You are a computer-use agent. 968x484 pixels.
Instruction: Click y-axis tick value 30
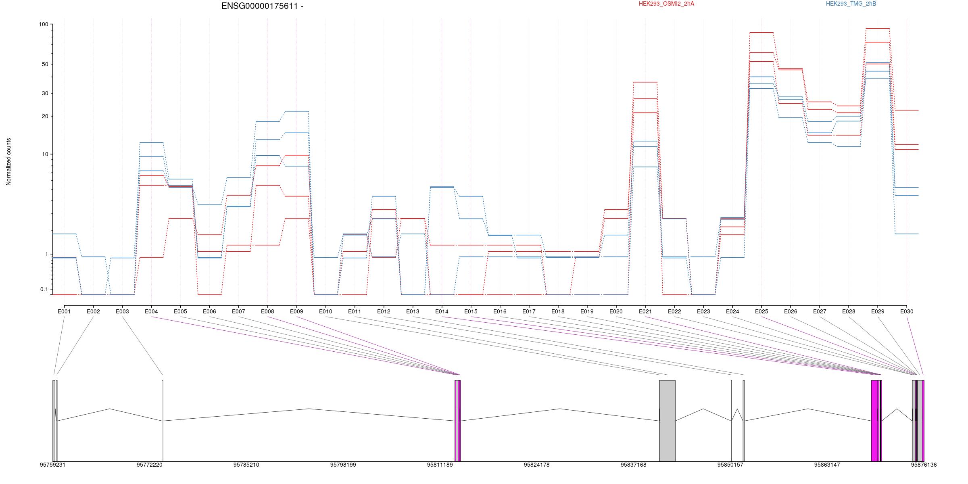pos(45,94)
